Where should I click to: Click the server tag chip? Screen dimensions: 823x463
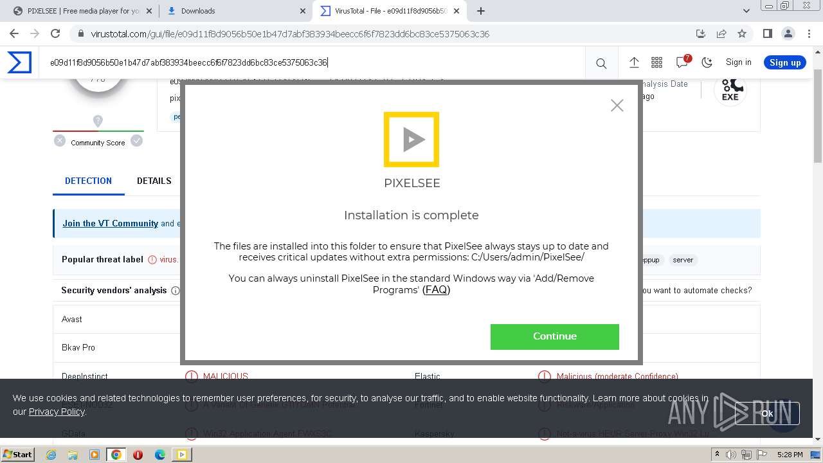(x=683, y=260)
